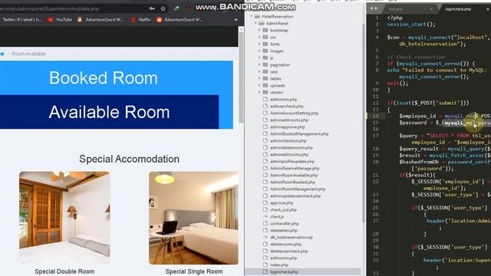Open the Twitter bookmark
The width and height of the screenshot is (491, 276).
click(x=21, y=19)
